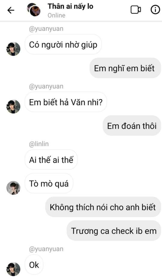Tap the avatar beside 'Có người nhờ giúp'

pyautogui.click(x=13, y=49)
